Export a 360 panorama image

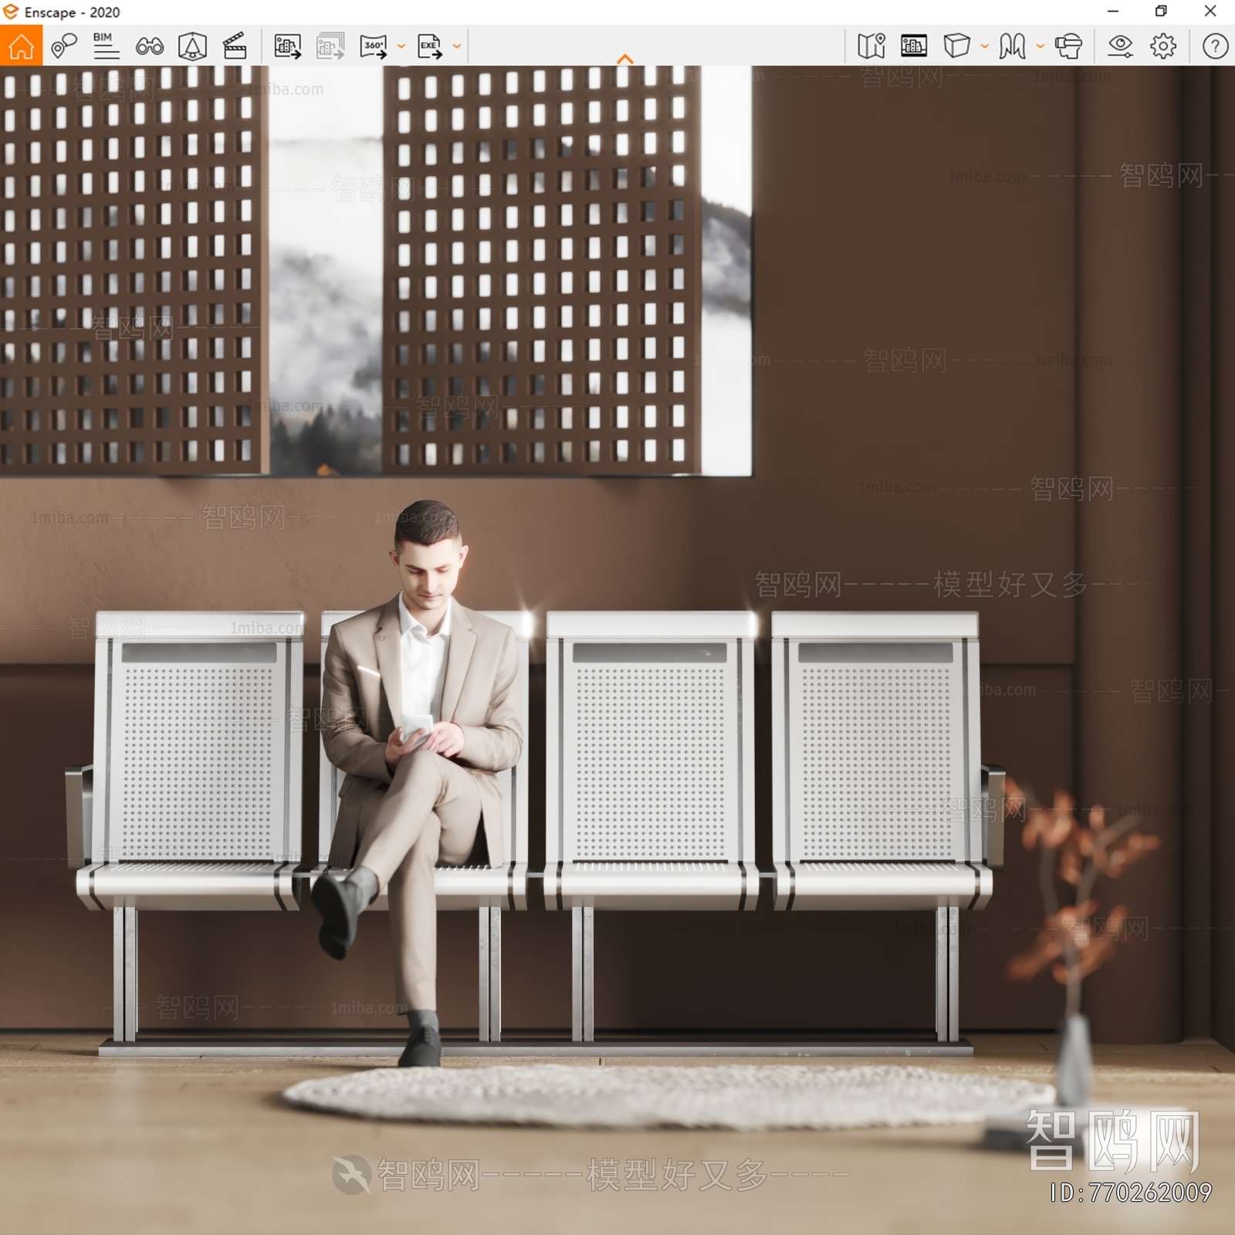(x=374, y=46)
